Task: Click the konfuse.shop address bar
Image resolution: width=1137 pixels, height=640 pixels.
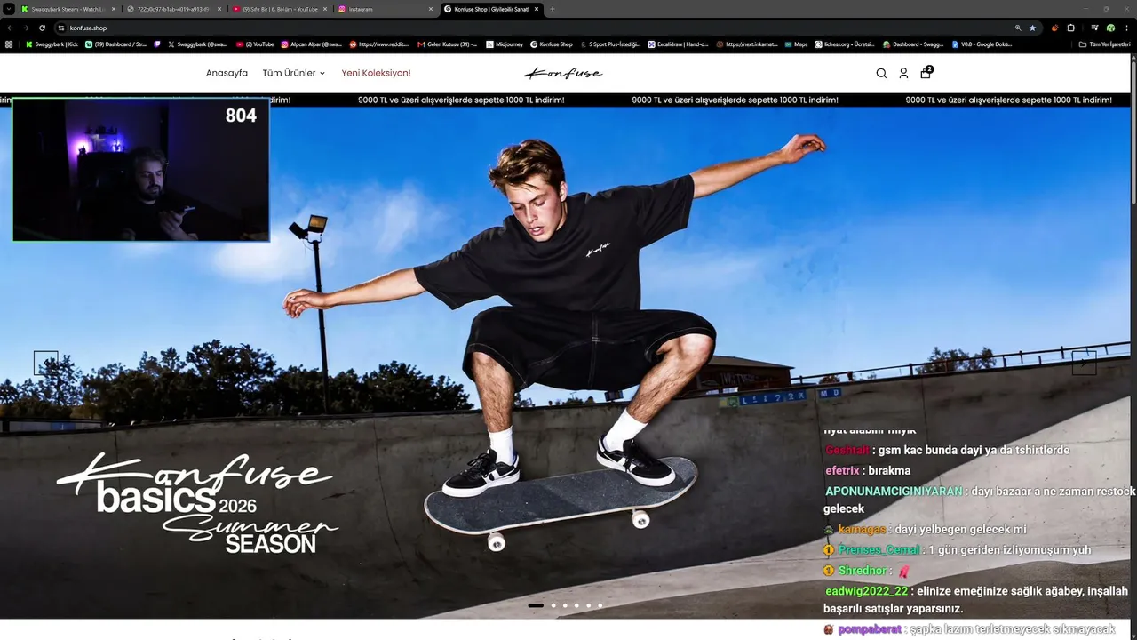Action: [x=533, y=28]
